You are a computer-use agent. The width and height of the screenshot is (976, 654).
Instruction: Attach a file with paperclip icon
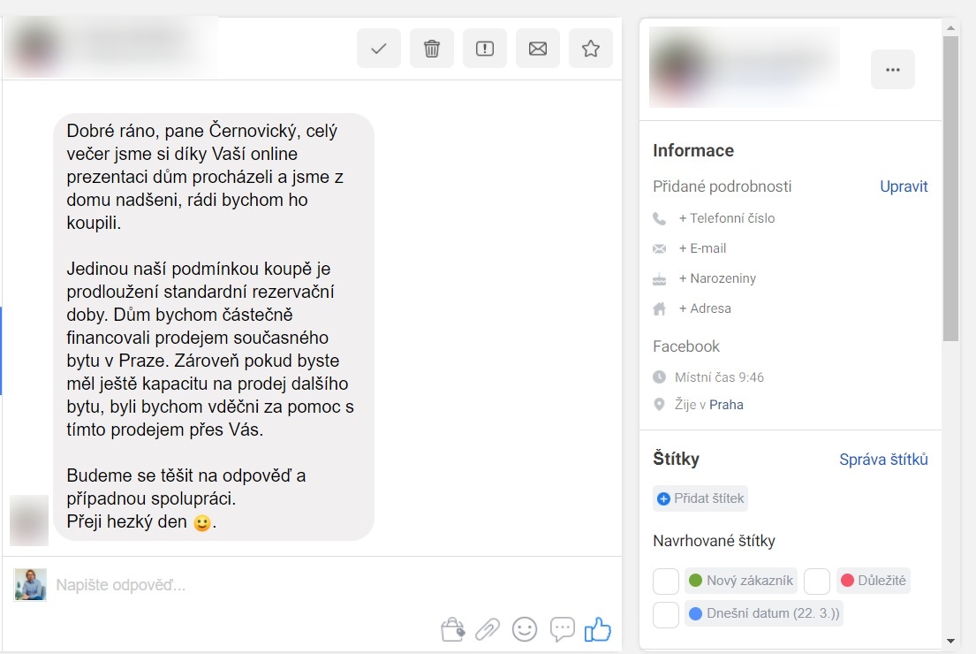click(488, 629)
